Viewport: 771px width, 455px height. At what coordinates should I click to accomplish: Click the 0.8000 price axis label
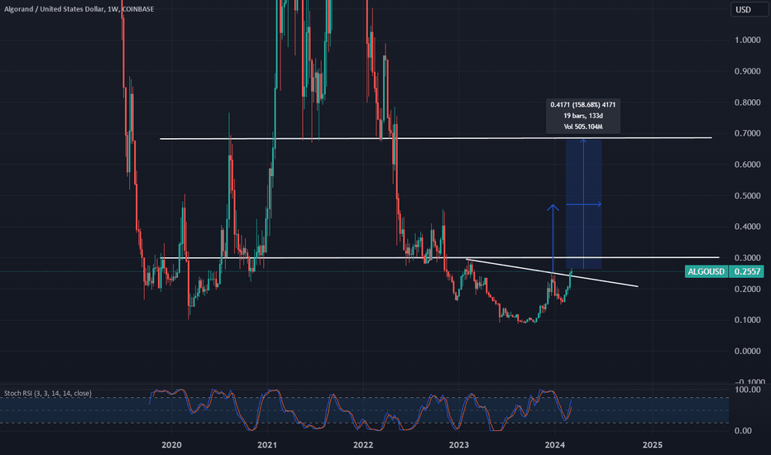tap(747, 103)
